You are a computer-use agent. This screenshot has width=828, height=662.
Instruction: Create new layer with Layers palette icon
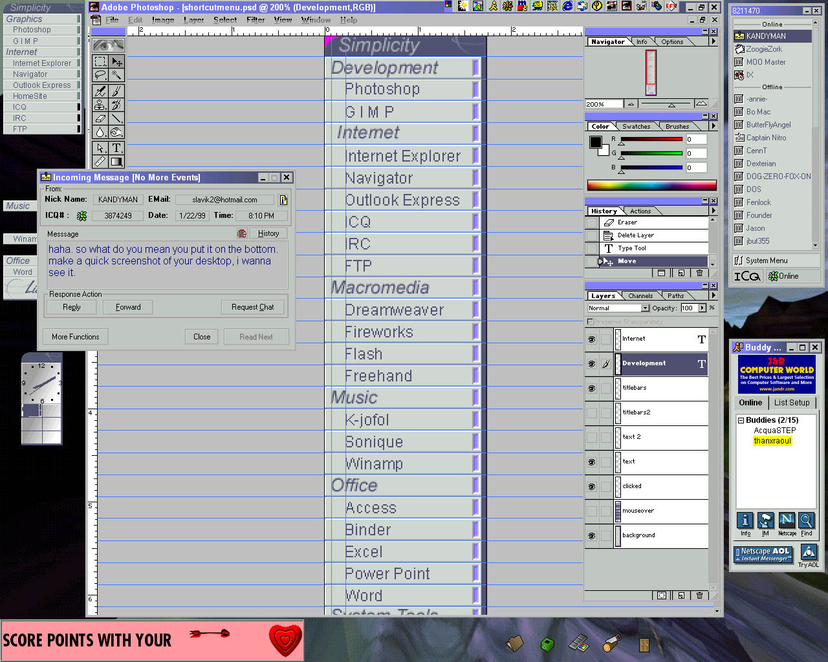(x=681, y=595)
